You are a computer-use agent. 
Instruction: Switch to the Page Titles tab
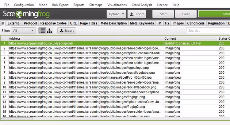pos(89,23)
